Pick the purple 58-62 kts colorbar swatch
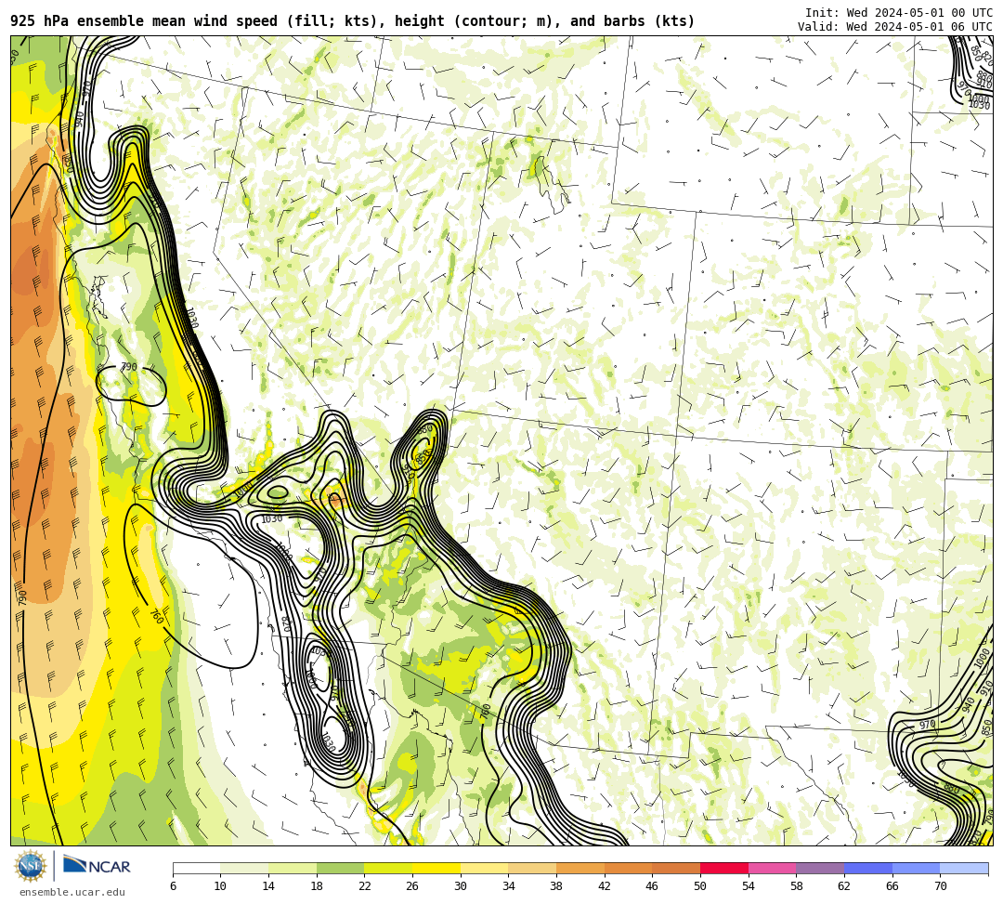 pos(820,868)
